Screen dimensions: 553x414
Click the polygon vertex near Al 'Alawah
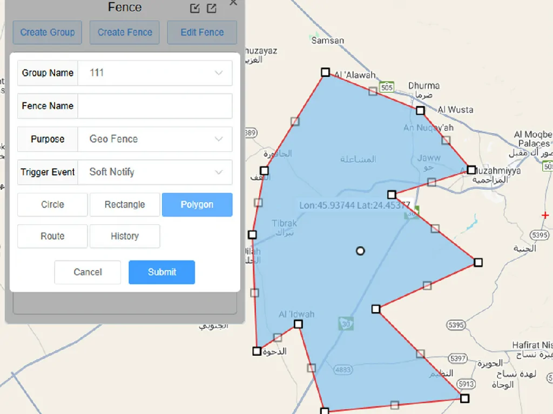click(325, 72)
